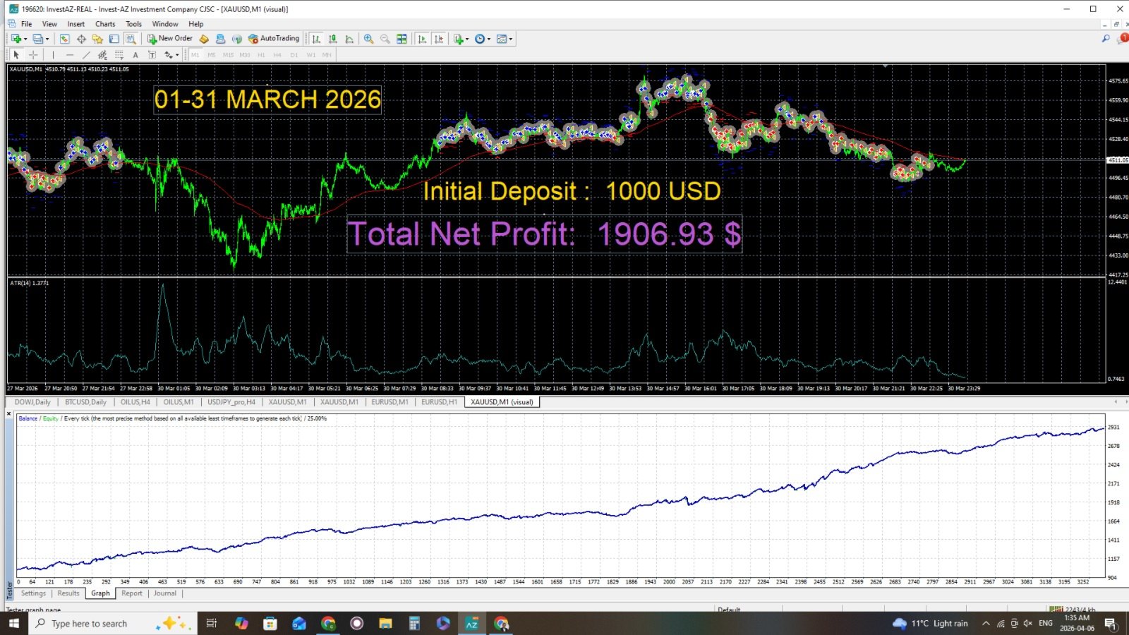Zoom out on the chart
Viewport: 1129px width, 635px height.
(x=385, y=39)
